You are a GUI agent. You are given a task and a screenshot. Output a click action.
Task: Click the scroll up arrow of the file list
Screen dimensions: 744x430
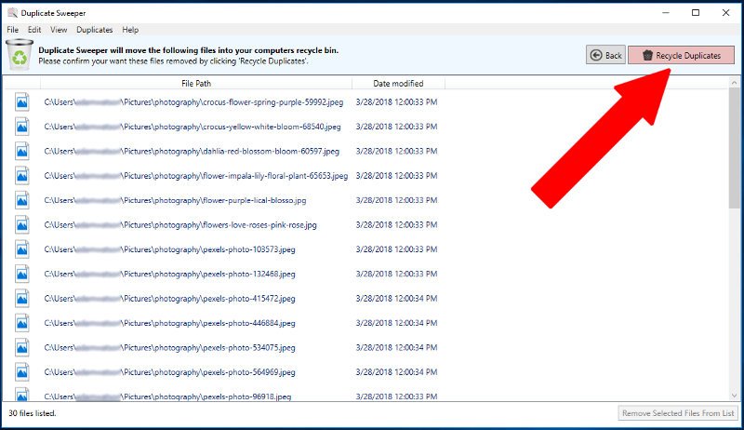click(734, 83)
